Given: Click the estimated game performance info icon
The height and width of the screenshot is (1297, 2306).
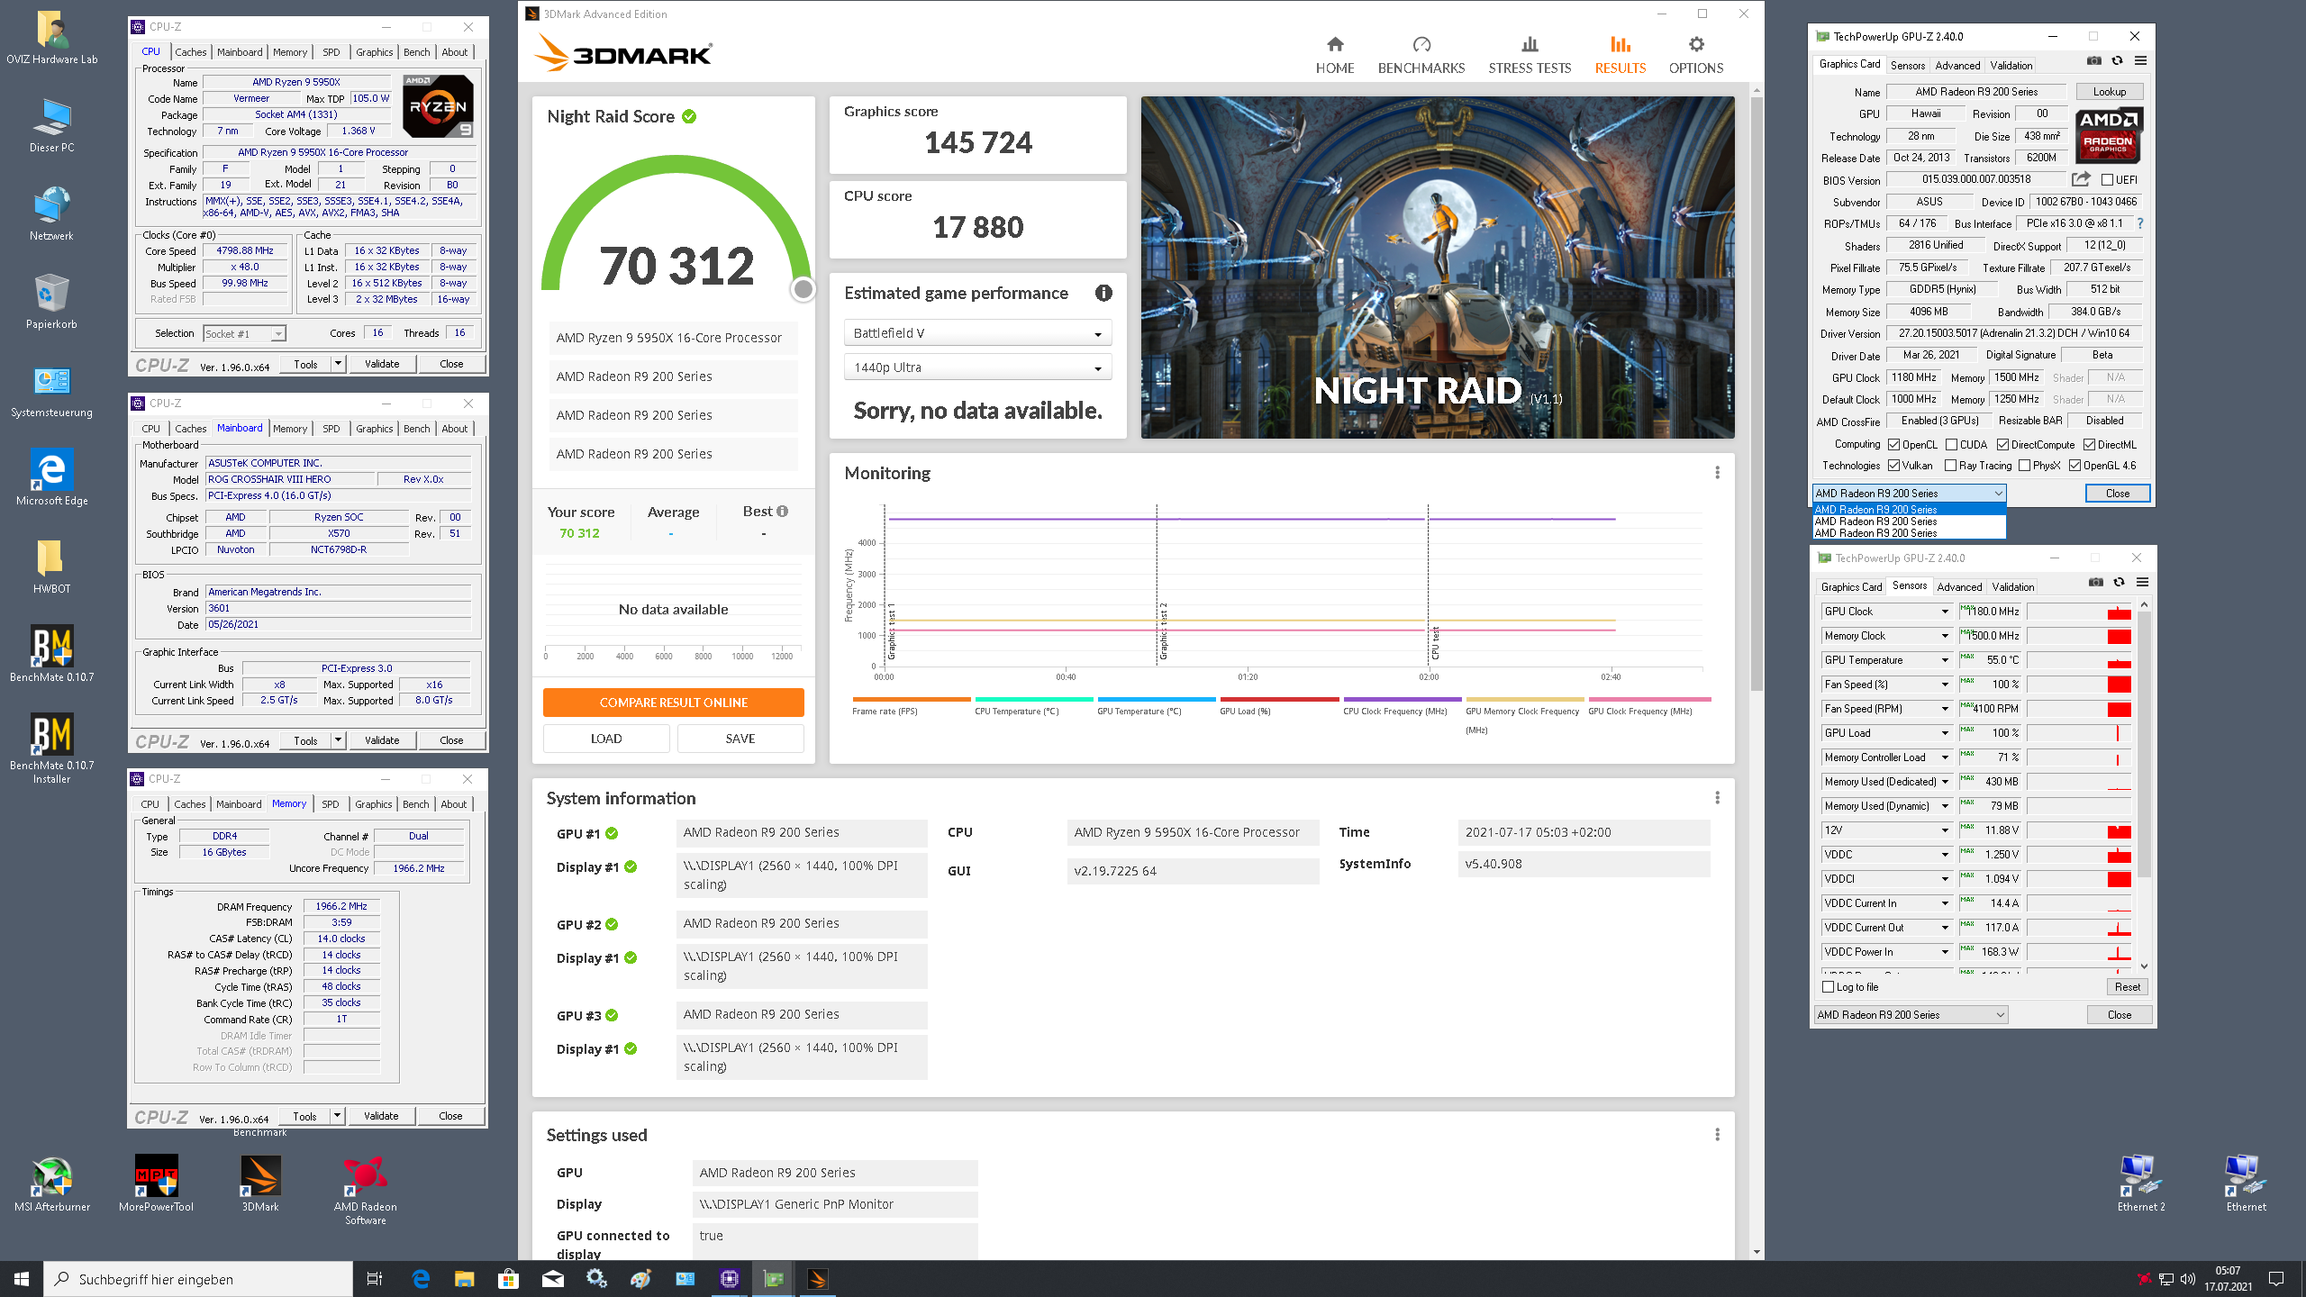Looking at the screenshot, I should [1103, 293].
